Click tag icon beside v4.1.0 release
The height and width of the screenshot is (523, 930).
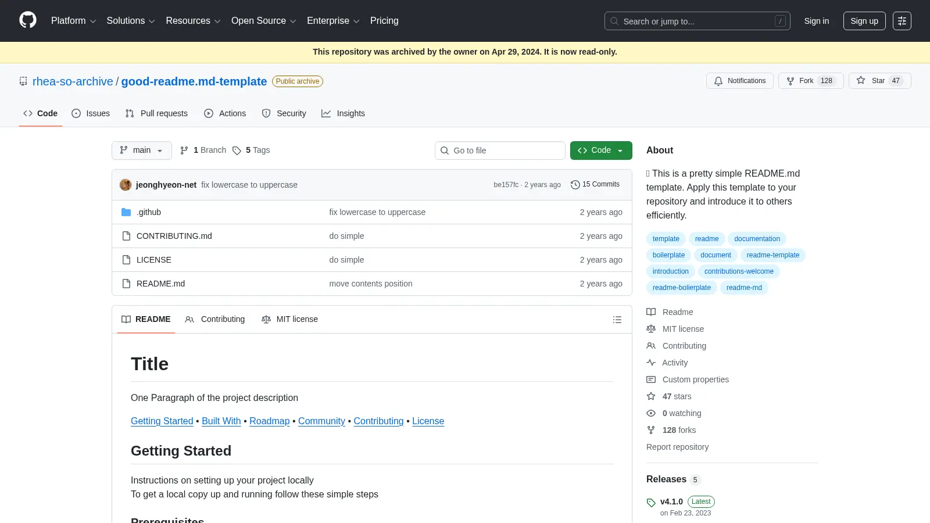[x=651, y=503]
